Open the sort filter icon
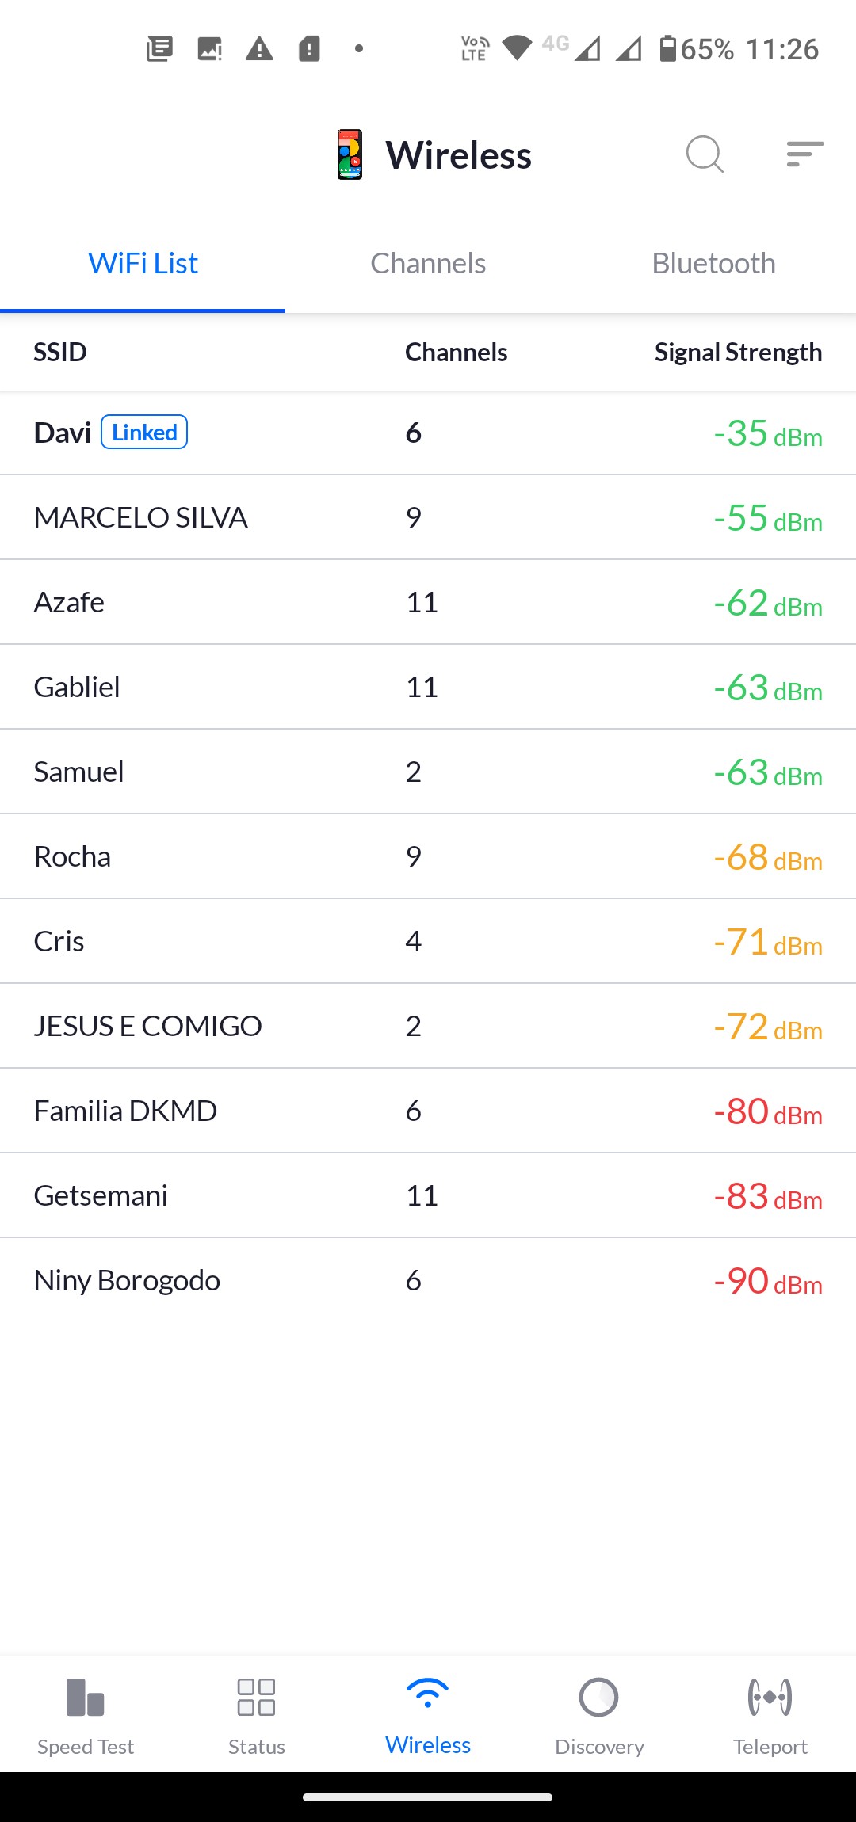This screenshot has height=1822, width=856. click(804, 154)
